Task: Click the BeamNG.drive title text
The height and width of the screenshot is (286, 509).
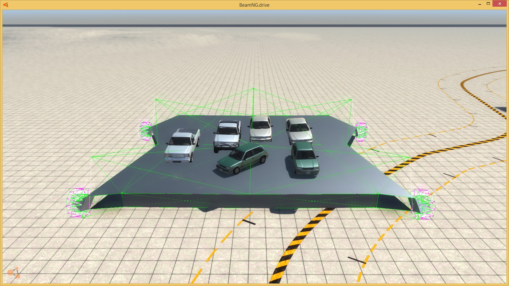Action: click(254, 5)
